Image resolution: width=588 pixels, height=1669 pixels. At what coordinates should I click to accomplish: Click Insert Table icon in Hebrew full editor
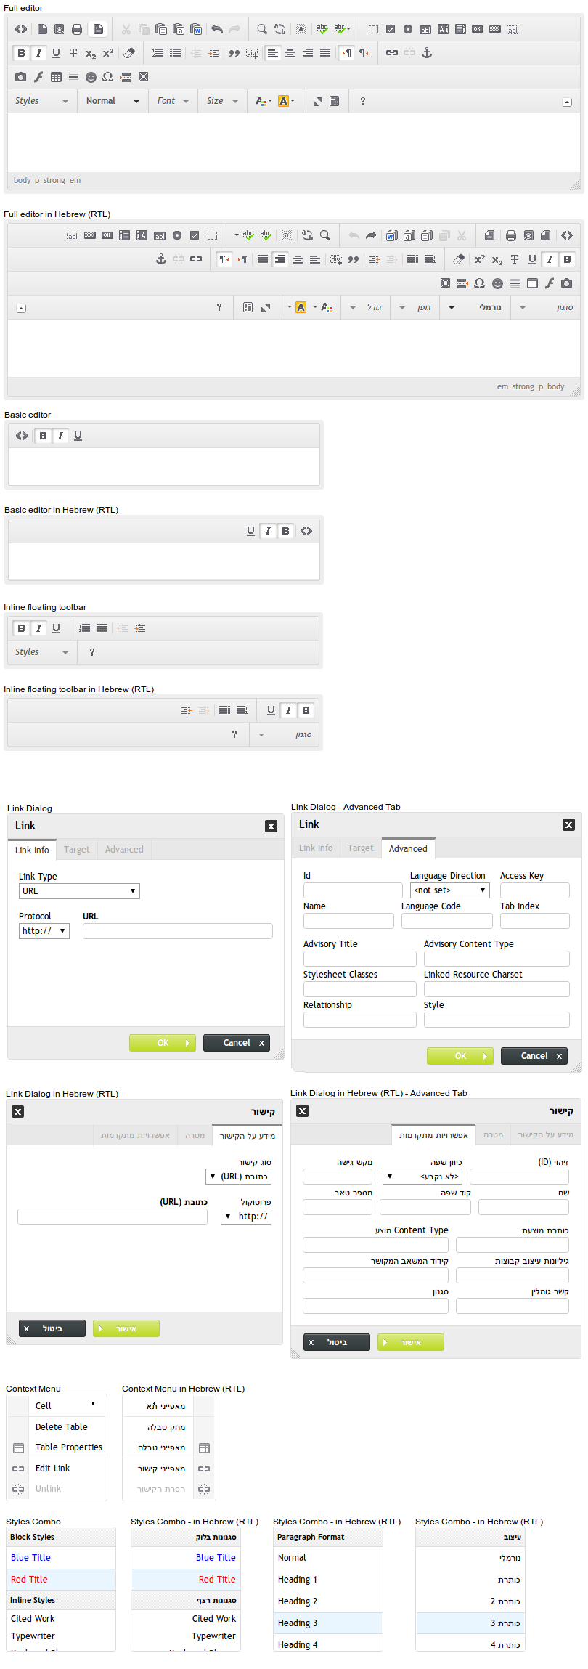(532, 283)
